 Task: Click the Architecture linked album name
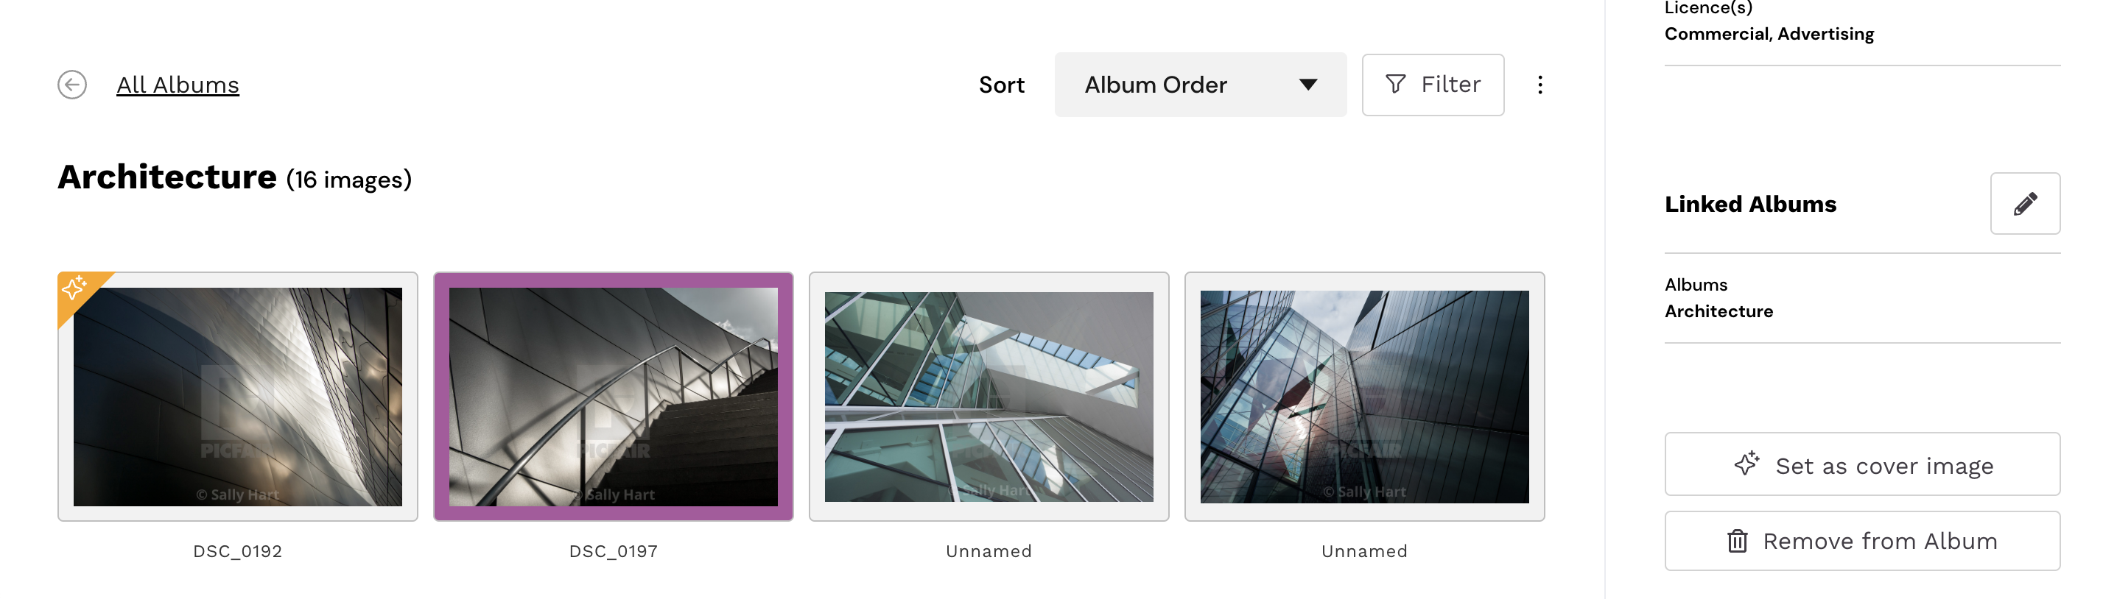(x=1718, y=311)
